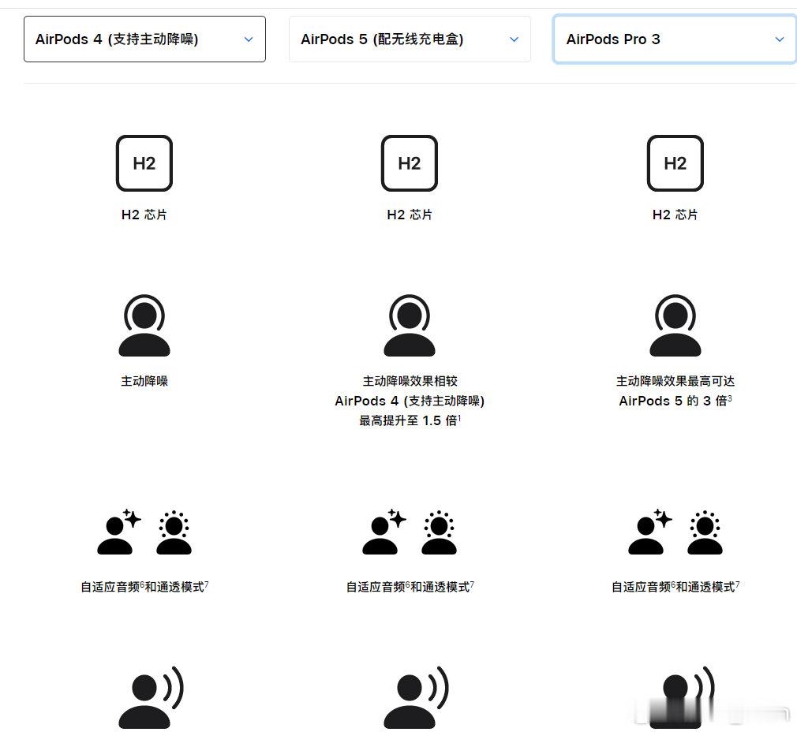Viewport: 797px width, 732px height.
Task: Click the speaking person icon under AirPods 5
Action: 417,697
